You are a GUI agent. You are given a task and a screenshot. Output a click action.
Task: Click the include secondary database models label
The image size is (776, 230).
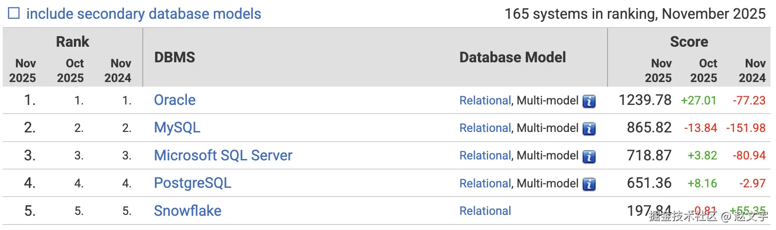143,14
